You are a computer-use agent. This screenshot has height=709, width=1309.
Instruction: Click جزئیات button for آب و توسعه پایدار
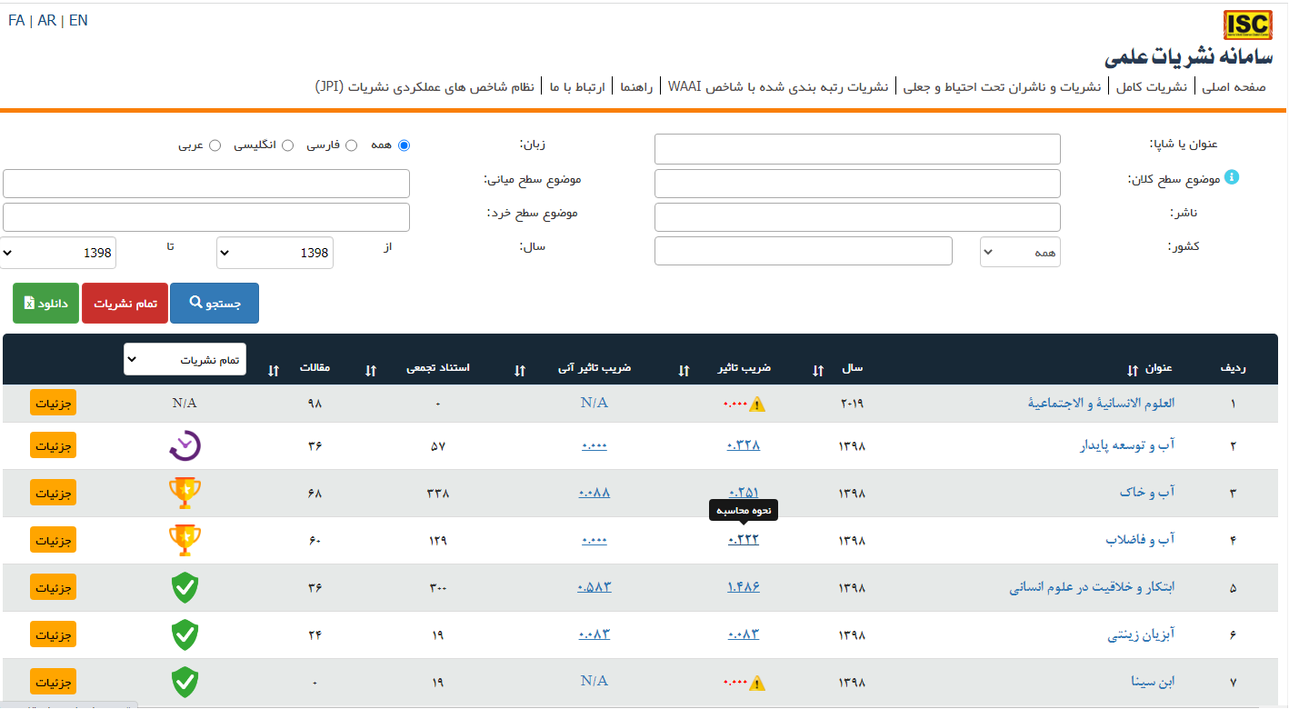coord(53,444)
